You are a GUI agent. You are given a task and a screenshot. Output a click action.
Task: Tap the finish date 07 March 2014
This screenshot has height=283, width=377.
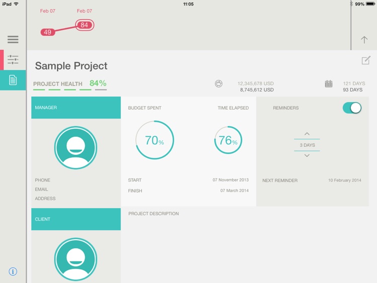pyautogui.click(x=234, y=191)
